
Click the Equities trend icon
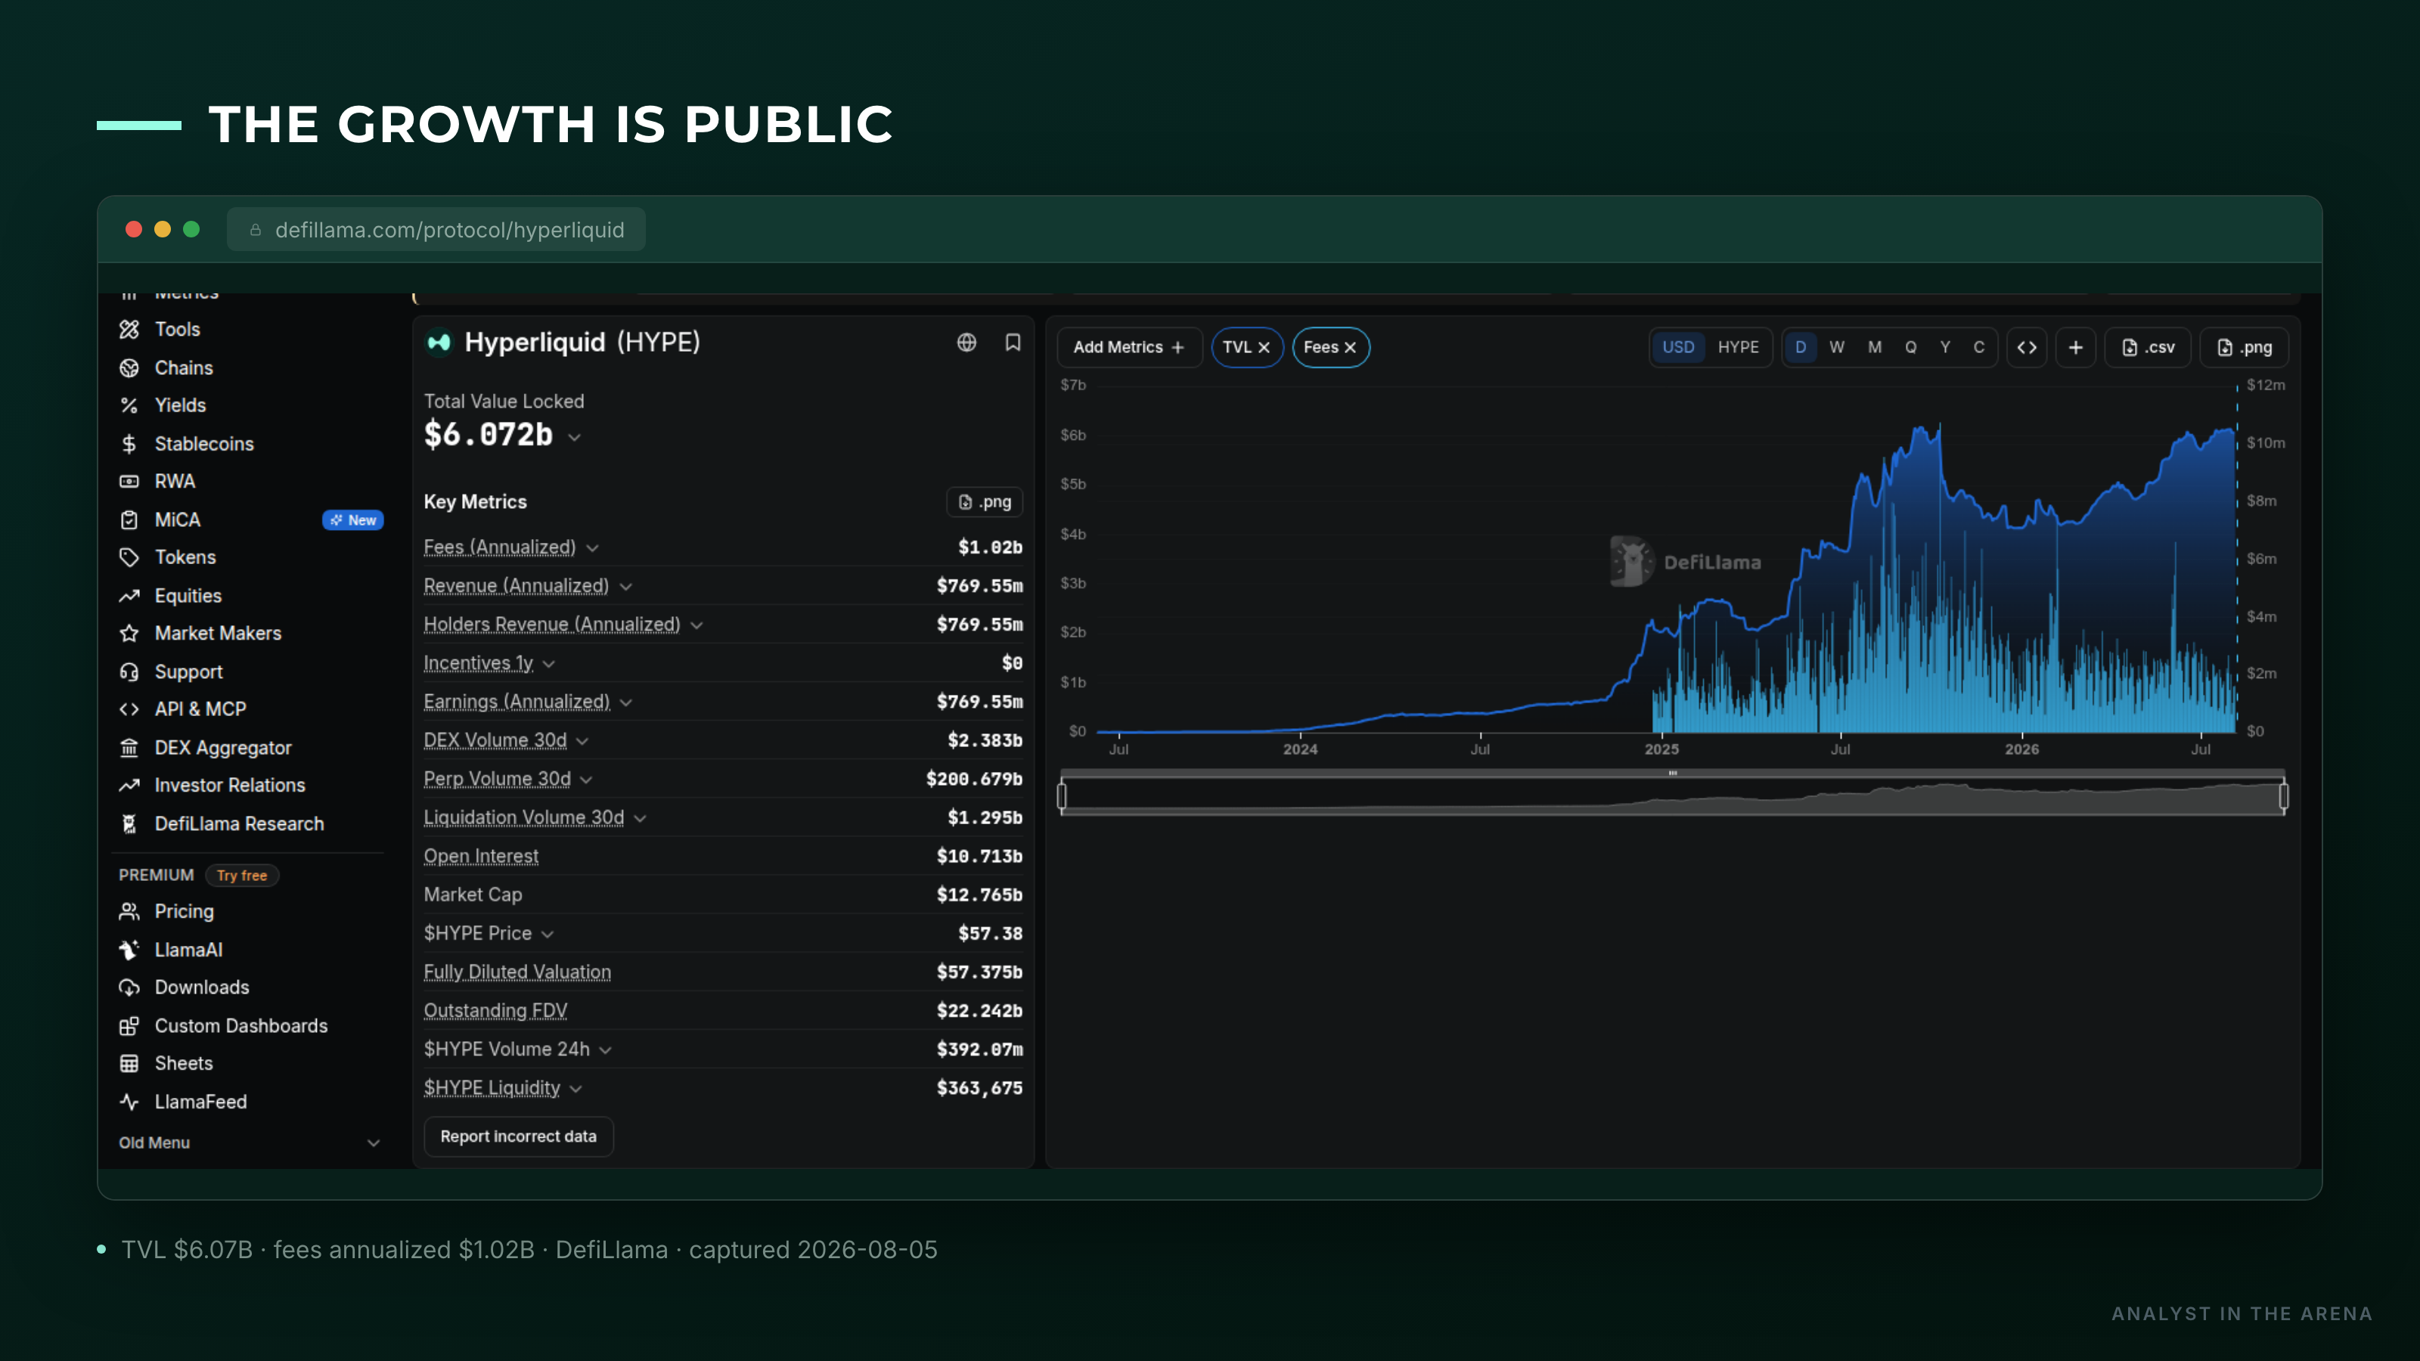[x=129, y=596]
